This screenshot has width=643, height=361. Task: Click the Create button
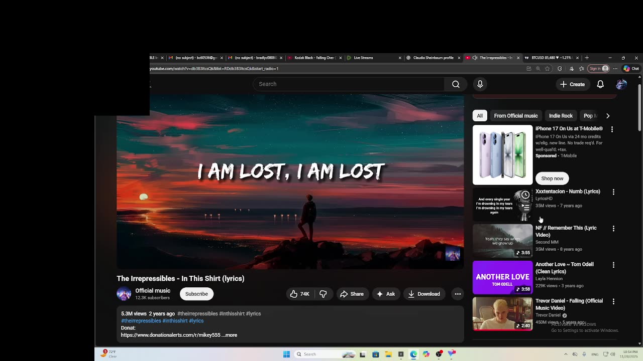(572, 84)
